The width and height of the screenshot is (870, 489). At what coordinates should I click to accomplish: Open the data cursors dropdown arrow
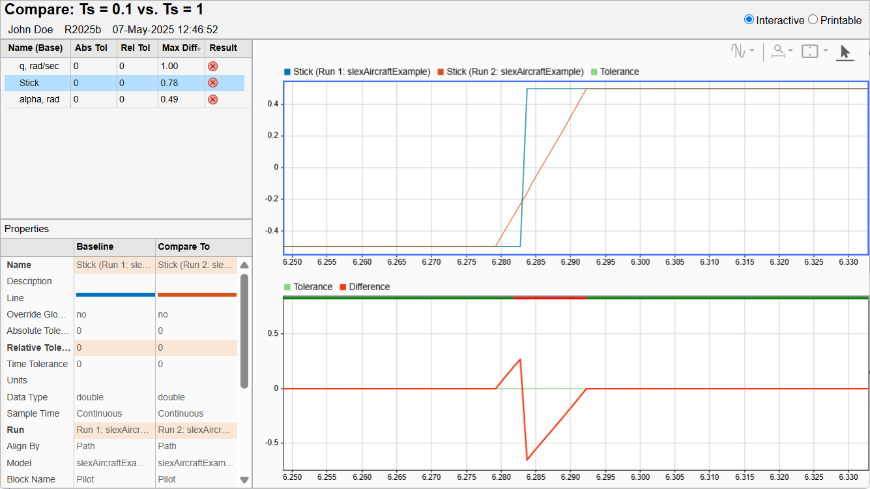(753, 50)
